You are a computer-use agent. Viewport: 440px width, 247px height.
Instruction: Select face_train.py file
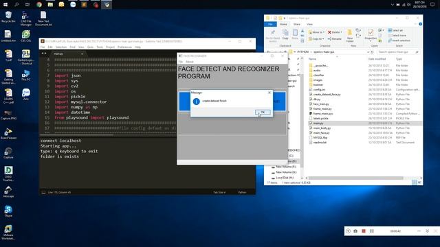pos(321,104)
